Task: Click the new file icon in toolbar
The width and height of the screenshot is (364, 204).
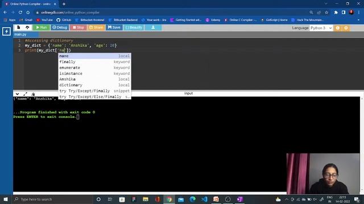Action: click(19, 28)
